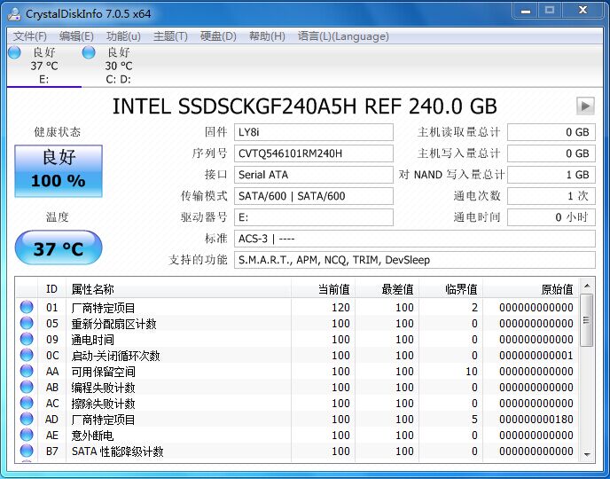610x479 pixels.
Task: Open the 主题(T) menu
Action: click(x=170, y=36)
